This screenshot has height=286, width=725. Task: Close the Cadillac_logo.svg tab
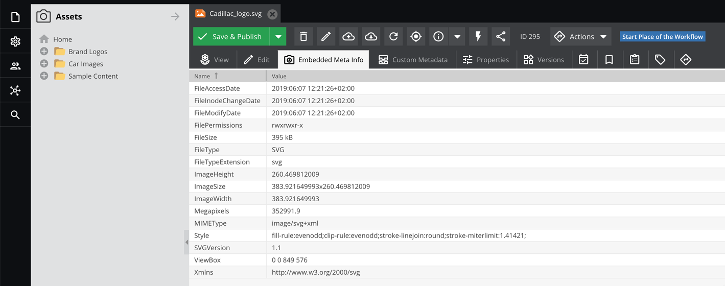[x=272, y=14]
